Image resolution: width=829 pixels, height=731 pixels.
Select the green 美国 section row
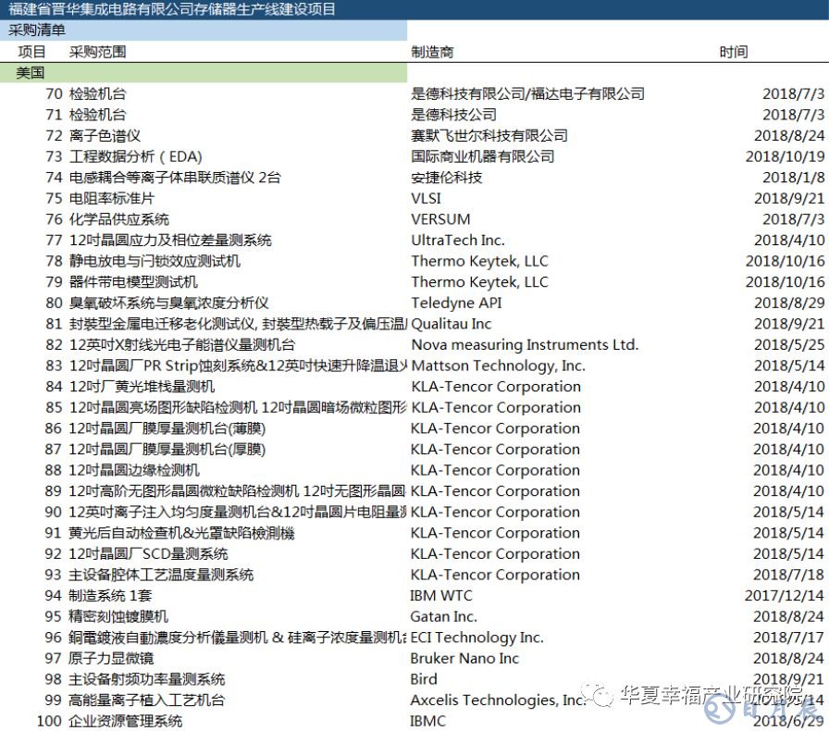click(x=204, y=72)
